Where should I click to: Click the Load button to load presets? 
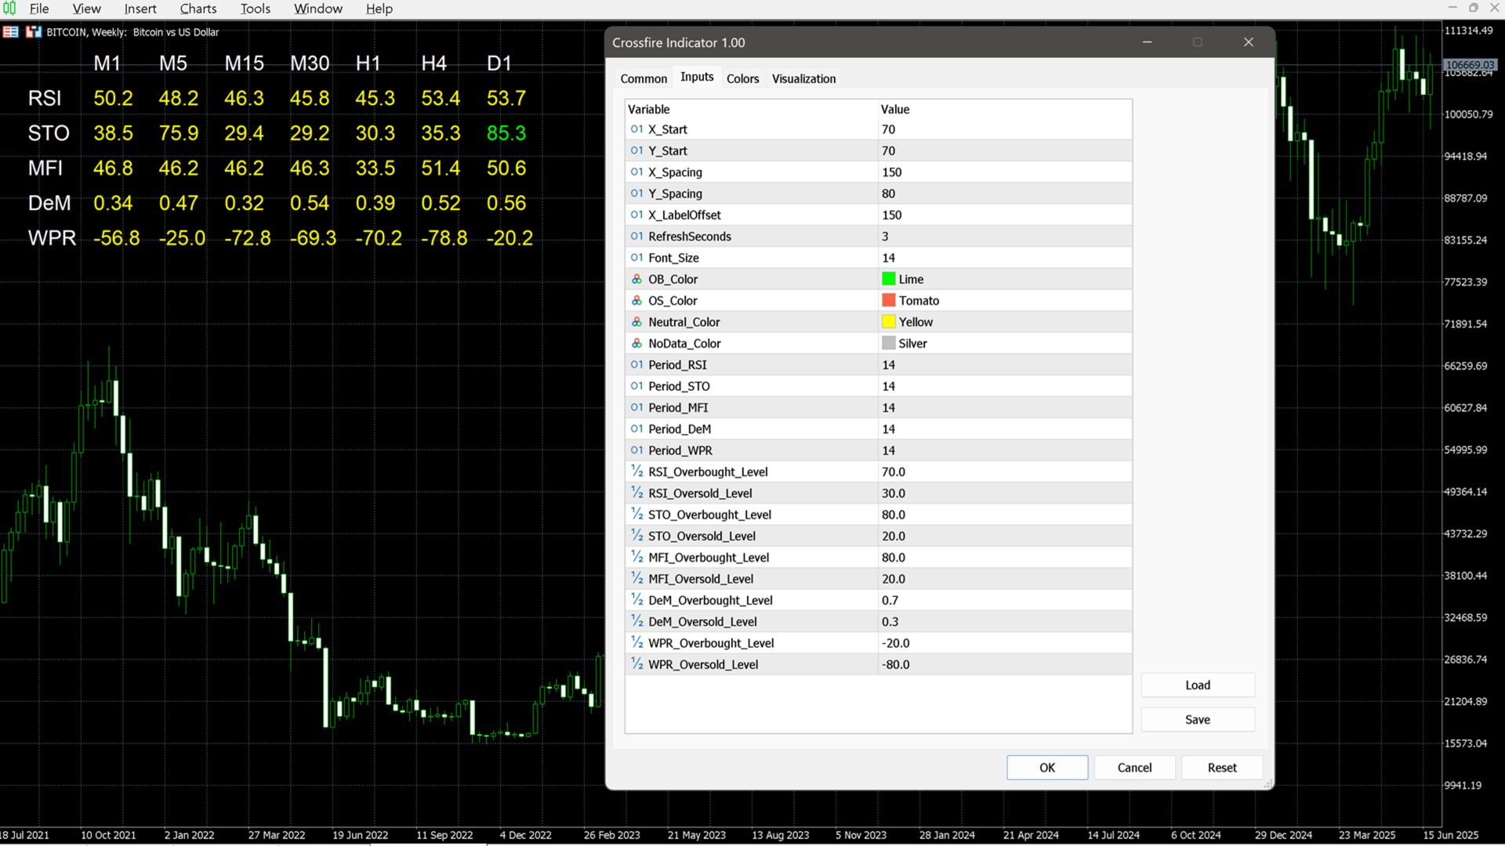1197,685
